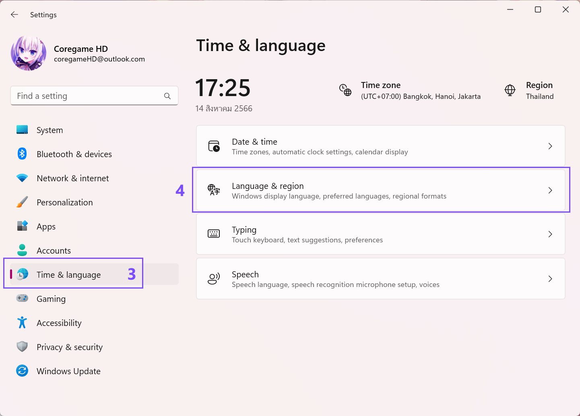The image size is (580, 416).
Task: Expand Language & region chevron arrow
Action: [x=550, y=190]
